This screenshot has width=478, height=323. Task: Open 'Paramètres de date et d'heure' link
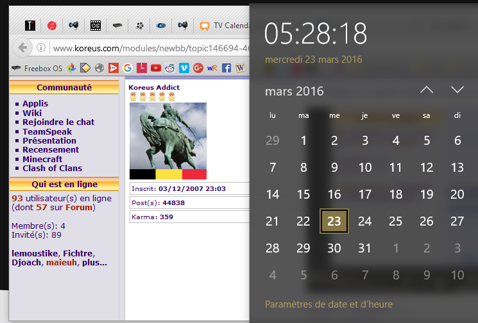[329, 304]
